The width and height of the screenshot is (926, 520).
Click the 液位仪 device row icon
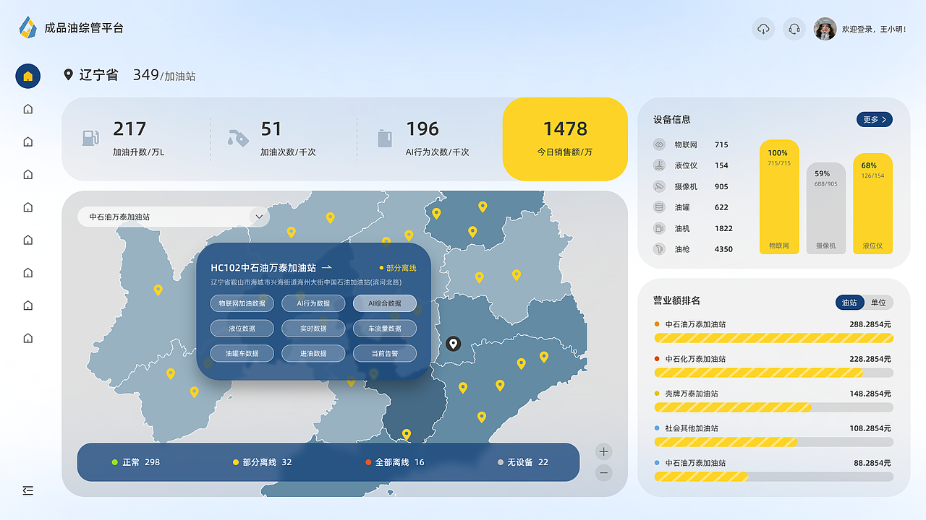click(659, 165)
